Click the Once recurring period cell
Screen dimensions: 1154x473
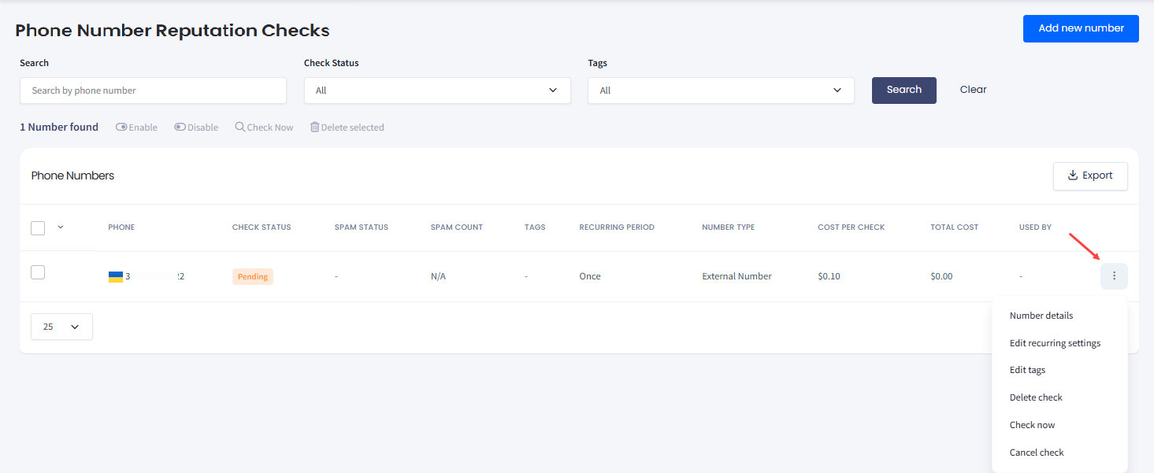tap(590, 277)
